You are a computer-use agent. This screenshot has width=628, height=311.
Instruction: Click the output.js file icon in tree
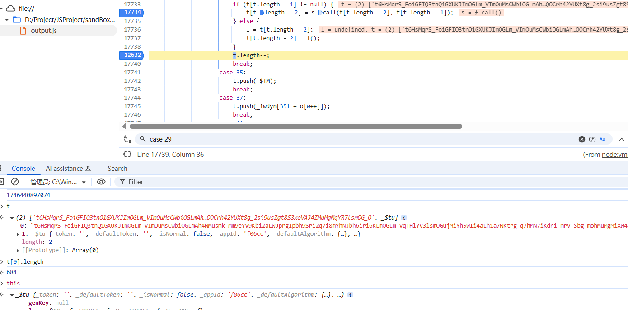click(23, 31)
